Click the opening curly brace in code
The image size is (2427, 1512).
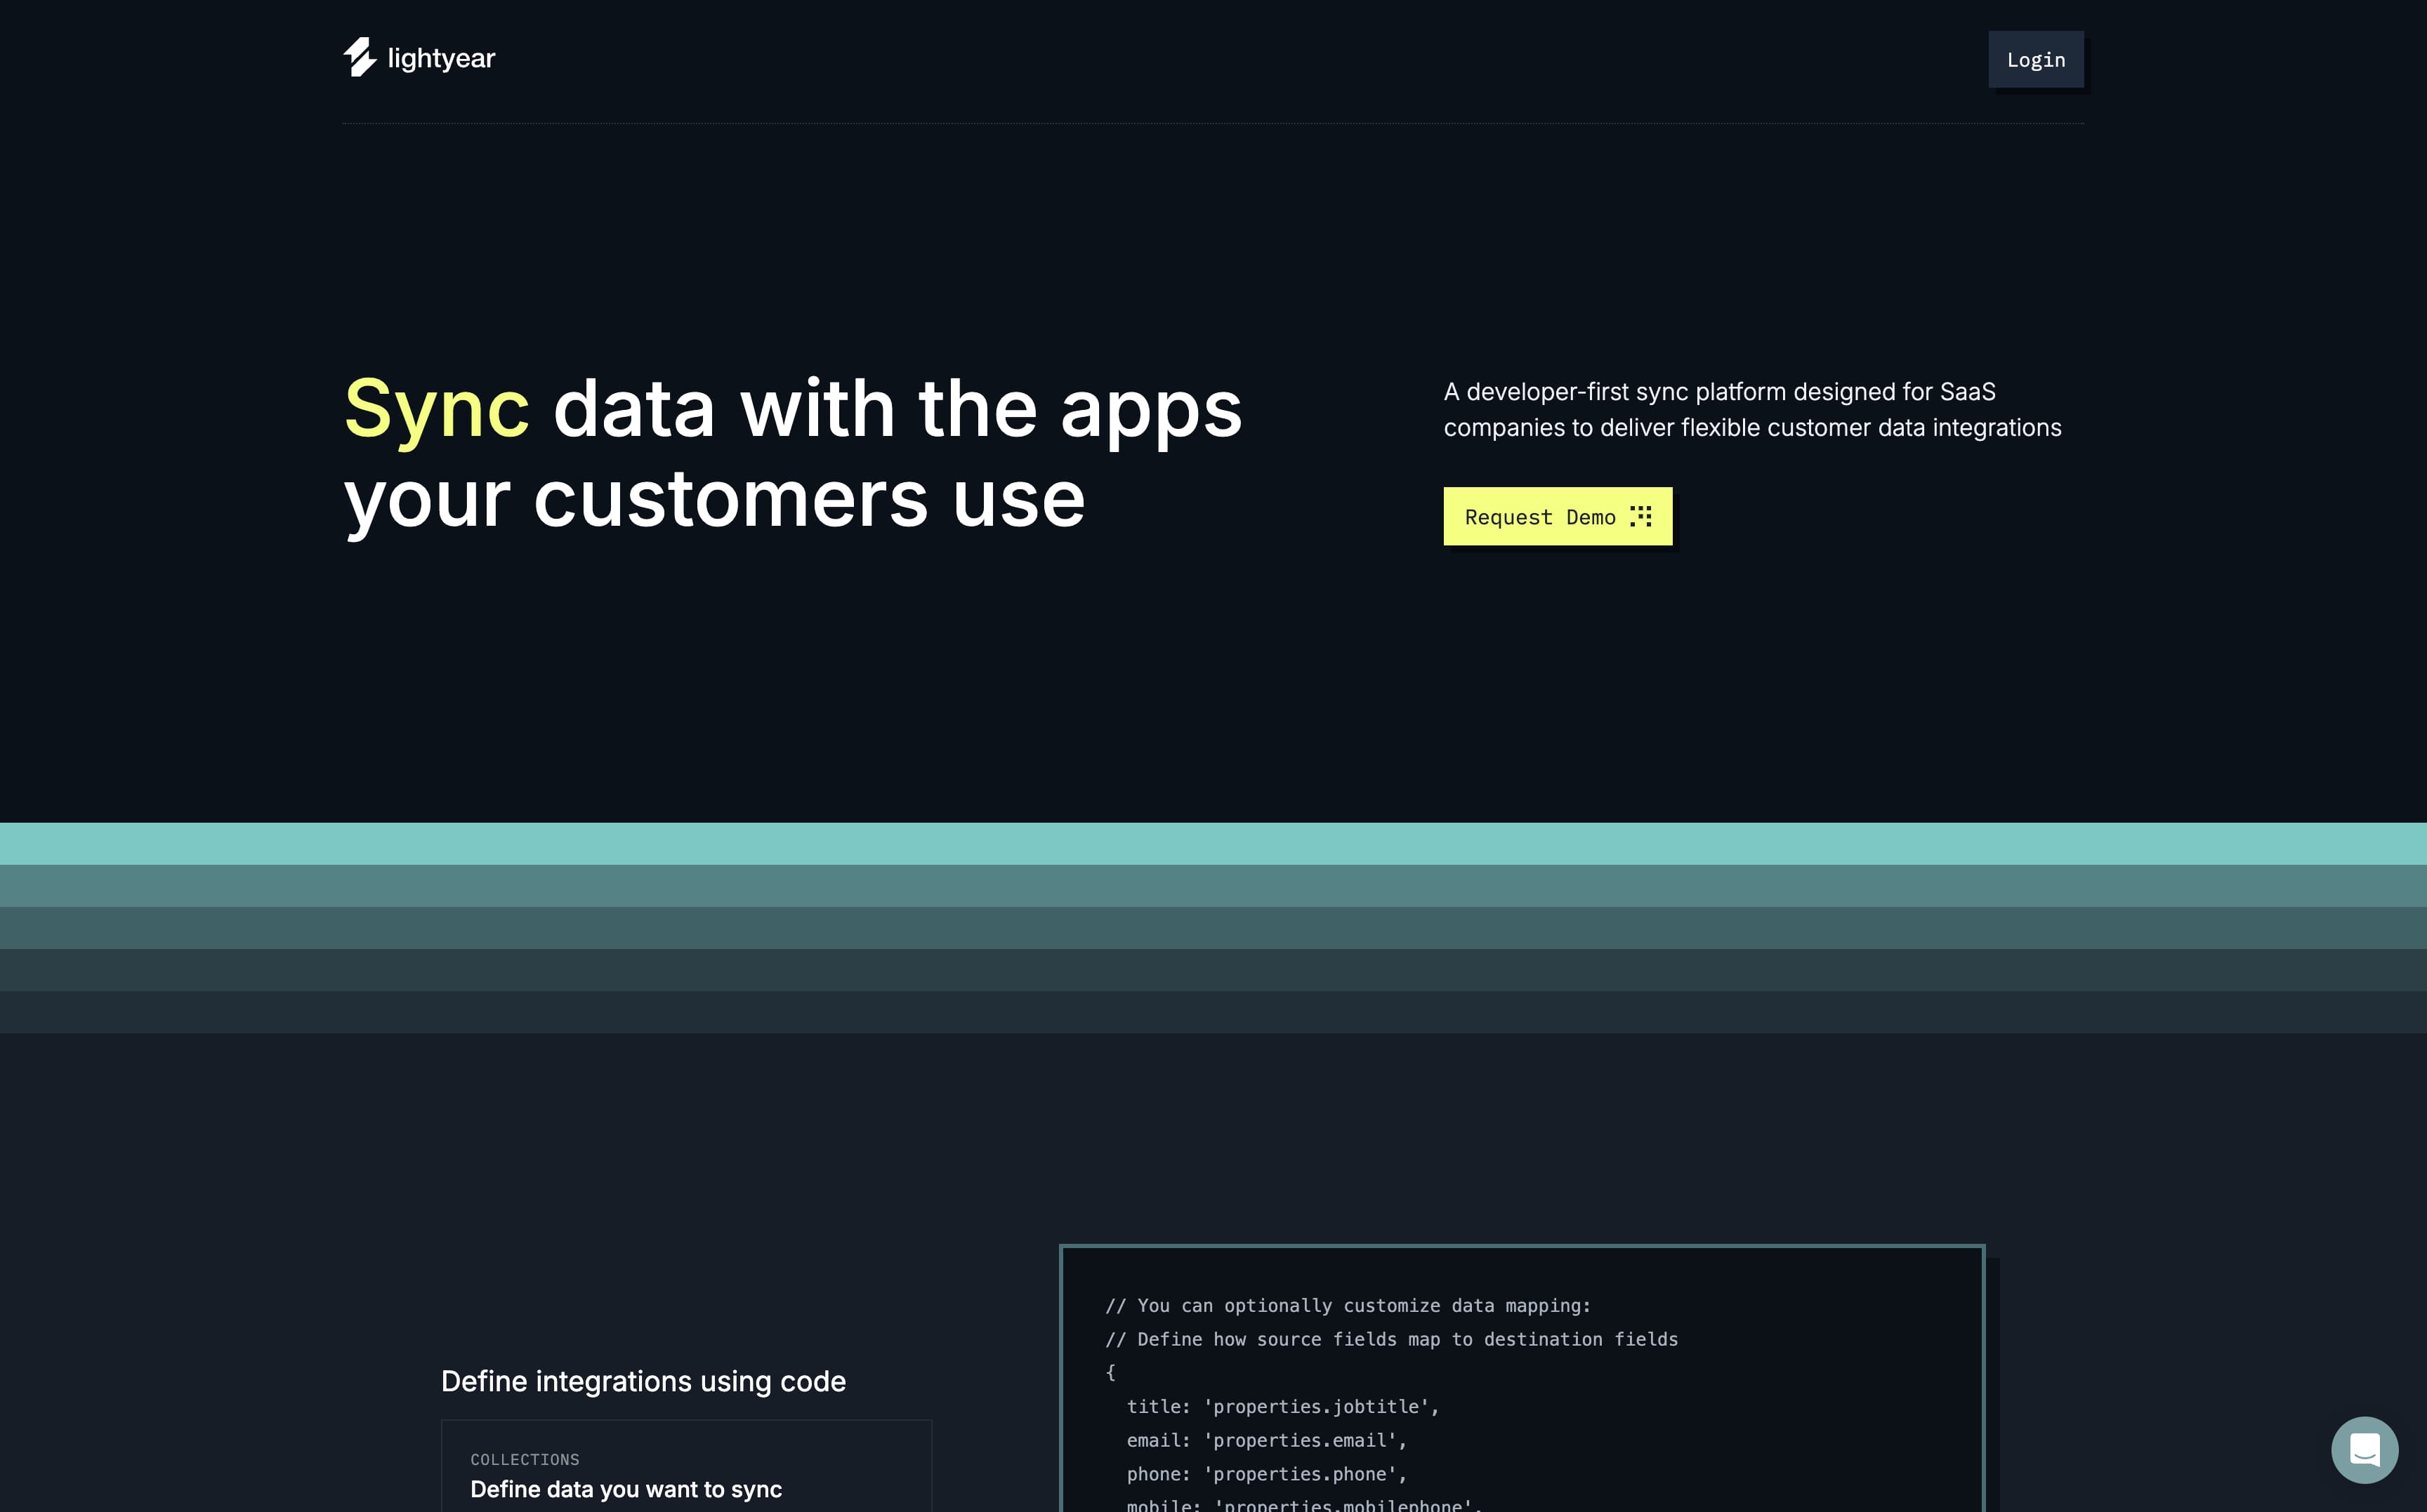point(1110,1373)
